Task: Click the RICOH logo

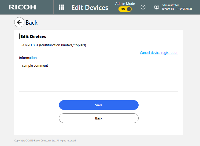Action: (22, 7)
